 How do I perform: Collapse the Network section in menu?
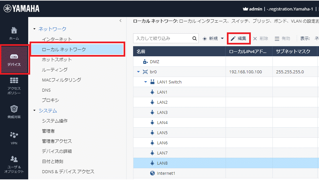coord(35,29)
